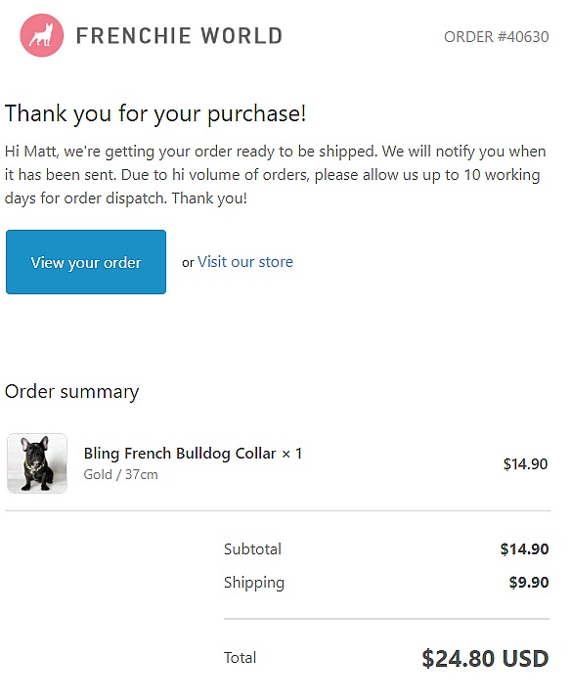This screenshot has width=572, height=700.
Task: Follow the Visit our store link
Action: pyautogui.click(x=245, y=262)
